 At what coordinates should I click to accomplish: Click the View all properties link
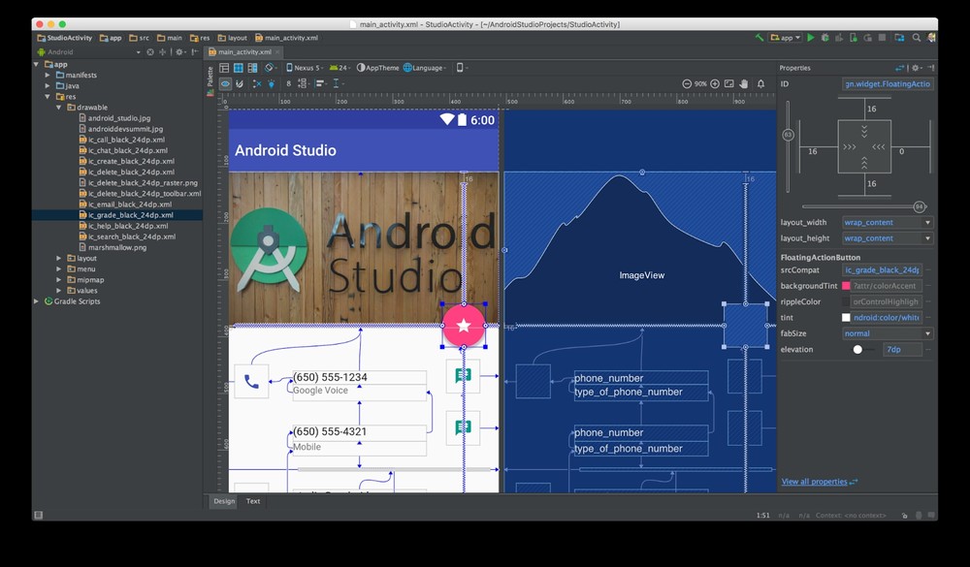[815, 482]
